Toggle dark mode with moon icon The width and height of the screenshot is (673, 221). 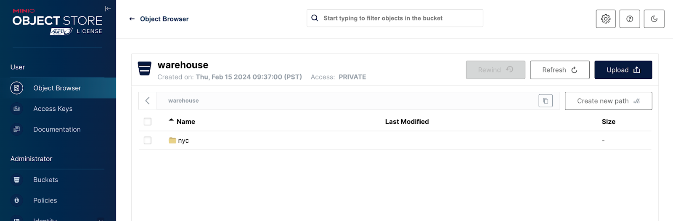click(654, 19)
